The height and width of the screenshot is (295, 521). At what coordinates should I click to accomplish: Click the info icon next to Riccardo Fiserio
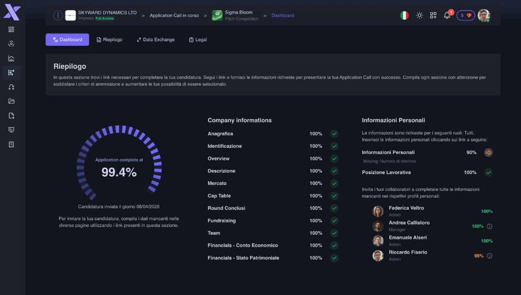pyautogui.click(x=489, y=256)
